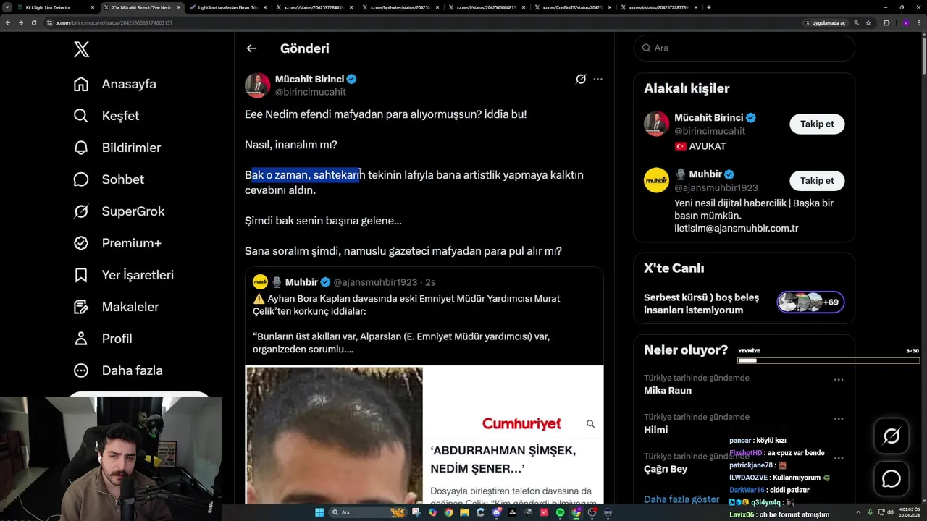Open Çağrı Bey trending topic
927x521 pixels.
[666, 469]
